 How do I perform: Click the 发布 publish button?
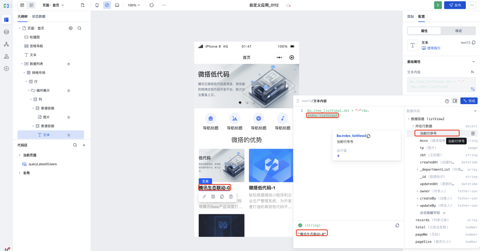point(455,5)
